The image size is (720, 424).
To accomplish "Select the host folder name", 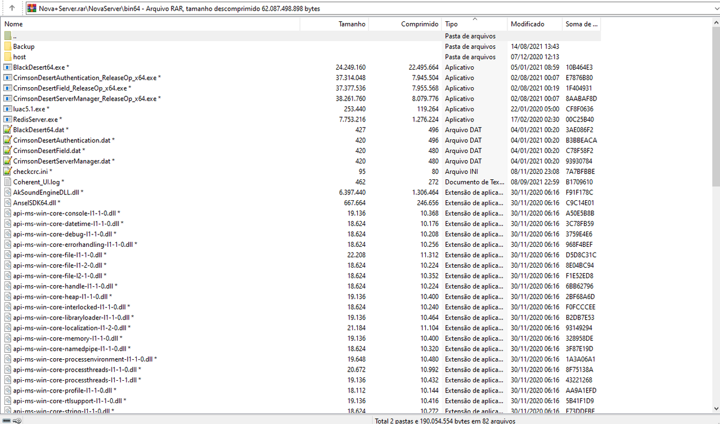I will click(x=20, y=57).
